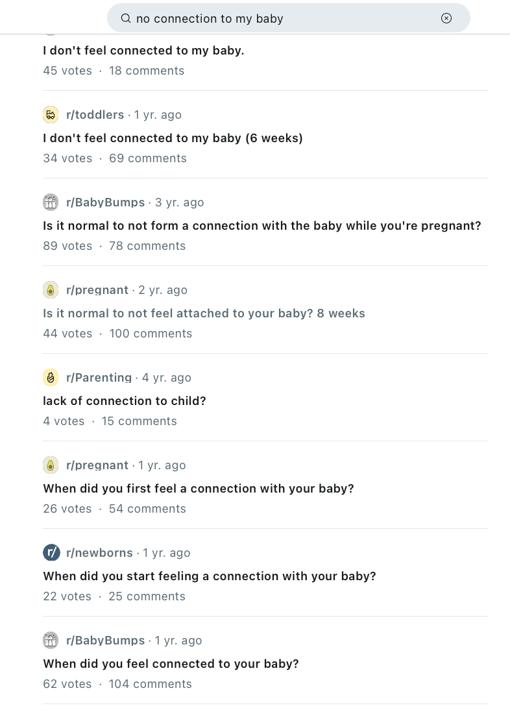The width and height of the screenshot is (510, 710).
Task: Click the search magnifier icon
Action: point(126,18)
